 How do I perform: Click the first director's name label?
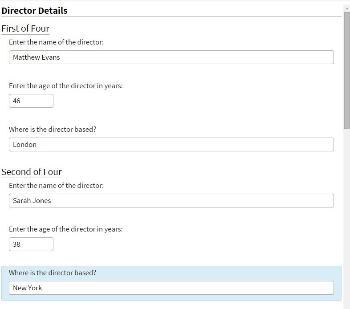click(x=56, y=42)
